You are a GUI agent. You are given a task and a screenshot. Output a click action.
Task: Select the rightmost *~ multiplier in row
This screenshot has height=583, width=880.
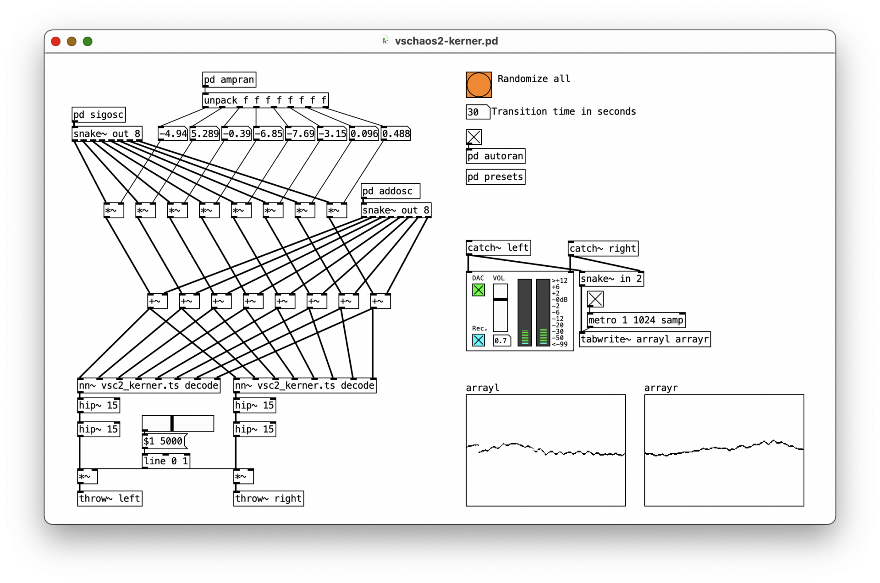tap(337, 210)
